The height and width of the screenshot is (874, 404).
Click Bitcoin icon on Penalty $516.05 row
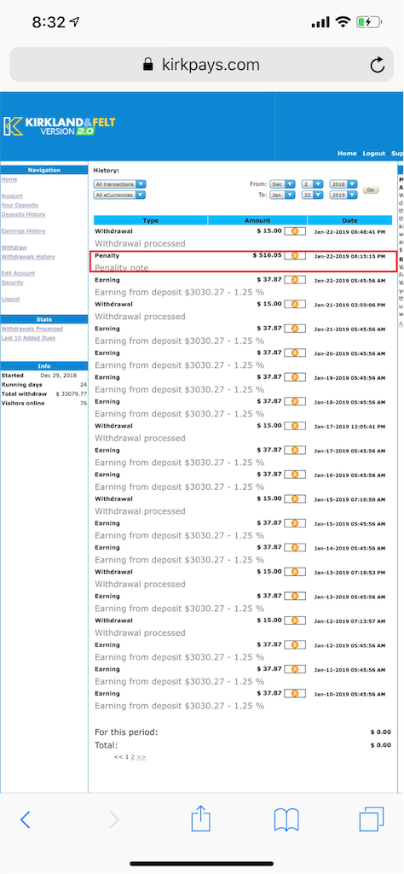(x=295, y=255)
